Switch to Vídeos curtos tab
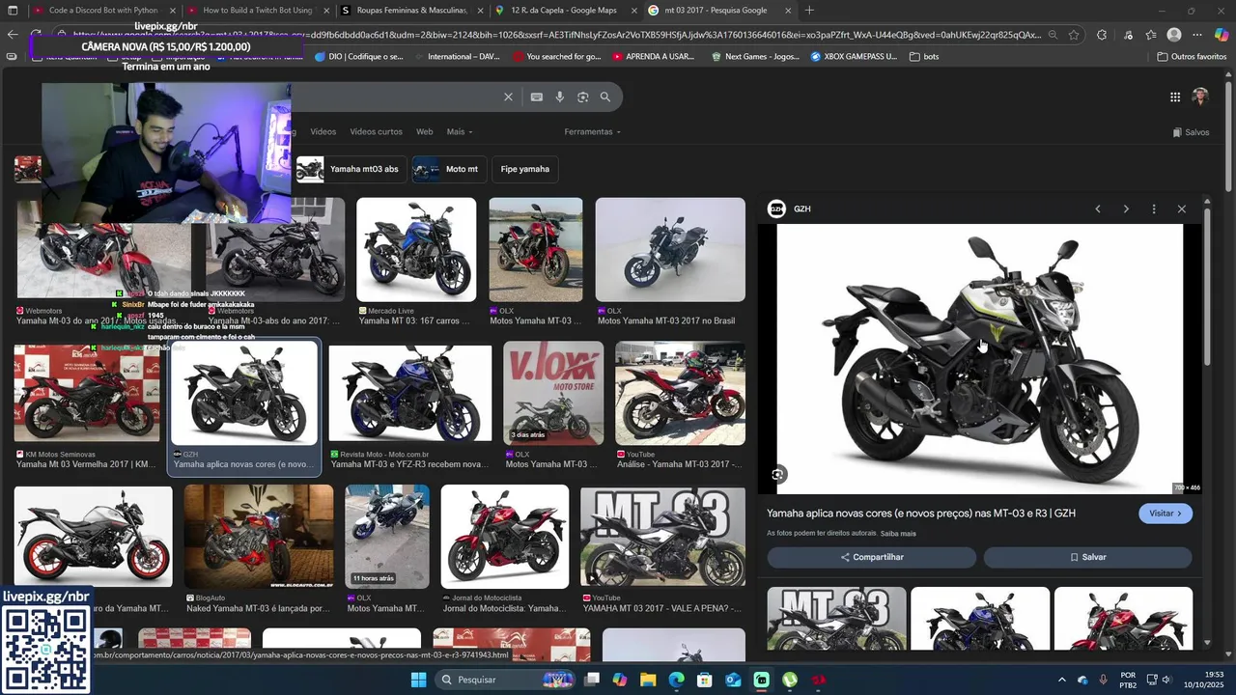The image size is (1236, 695). pyautogui.click(x=376, y=131)
